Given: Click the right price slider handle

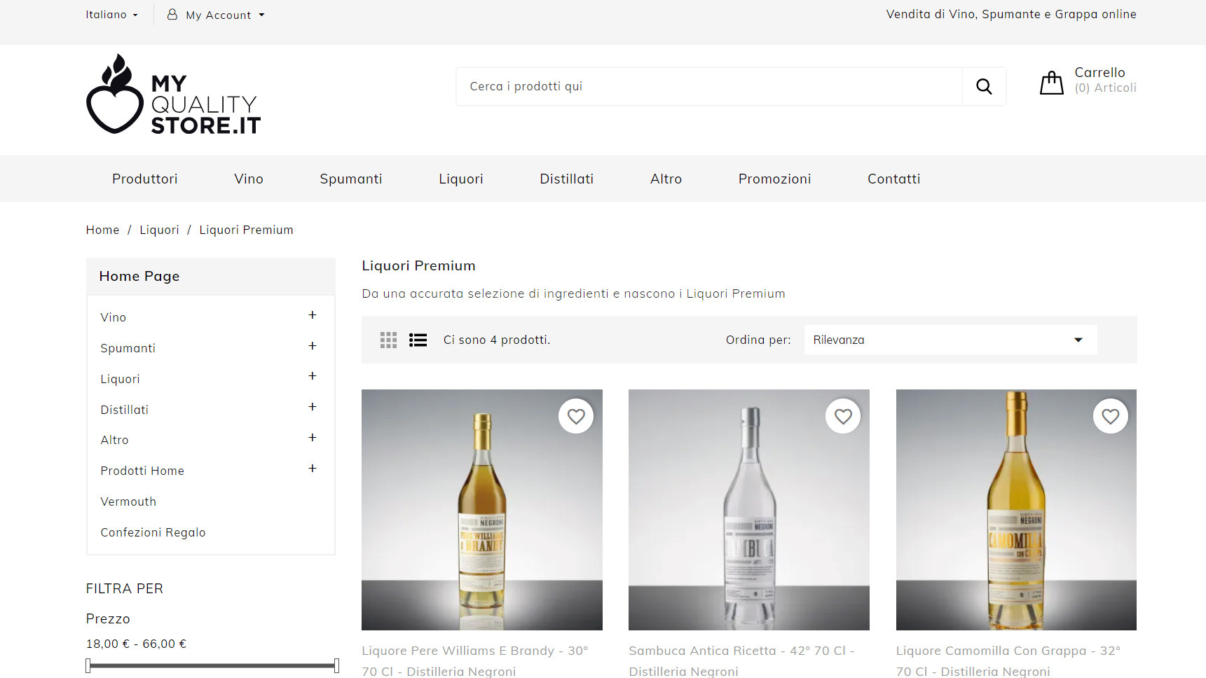Looking at the screenshot, I should (x=336, y=665).
